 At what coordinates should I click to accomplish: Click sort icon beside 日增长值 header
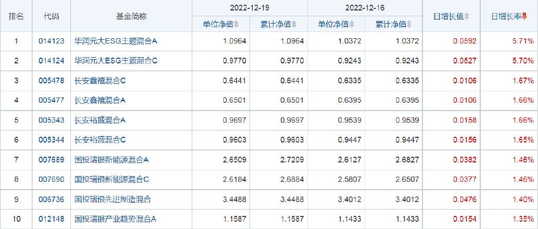click(467, 16)
